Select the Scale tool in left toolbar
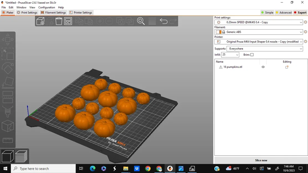Image resolution: width=308 pixels, height=173 pixels. pos(8,54)
